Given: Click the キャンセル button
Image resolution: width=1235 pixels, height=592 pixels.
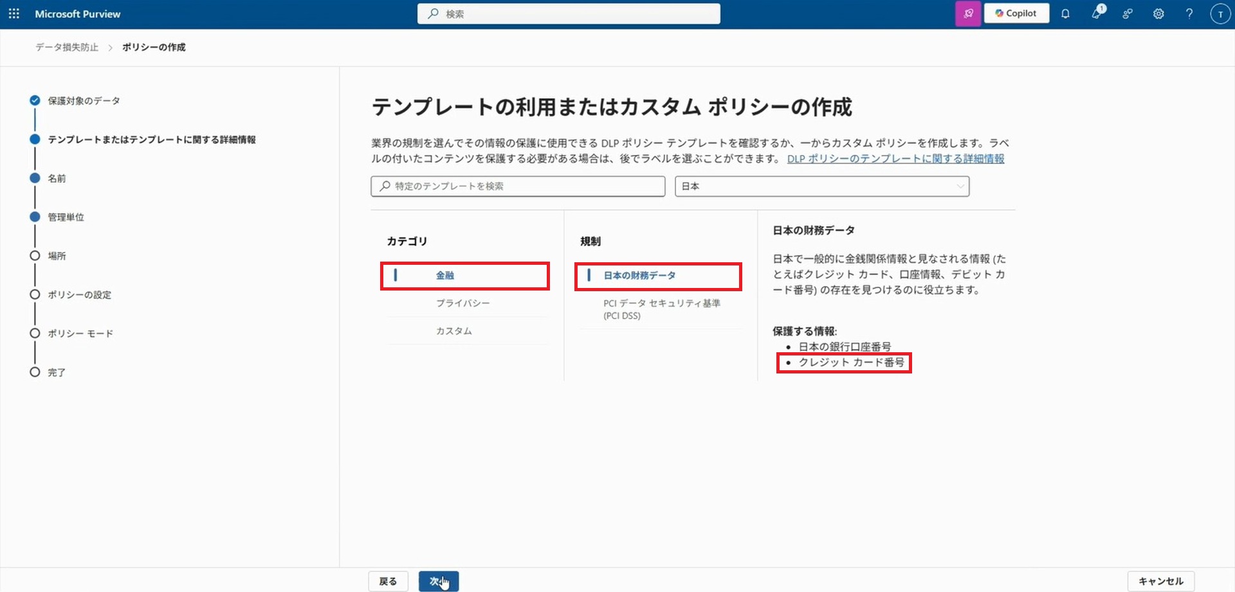Looking at the screenshot, I should tap(1160, 581).
